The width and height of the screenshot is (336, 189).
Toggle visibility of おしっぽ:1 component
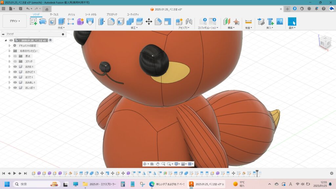(x=15, y=88)
